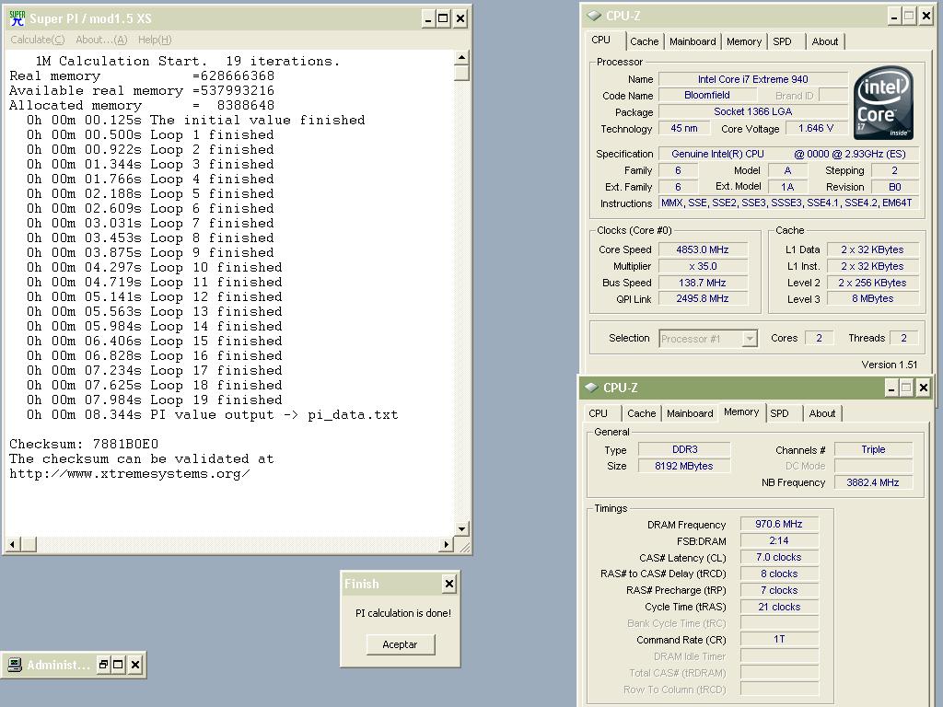This screenshot has width=943, height=707.
Task: Click the Administrator window icon
Action: click(15, 665)
